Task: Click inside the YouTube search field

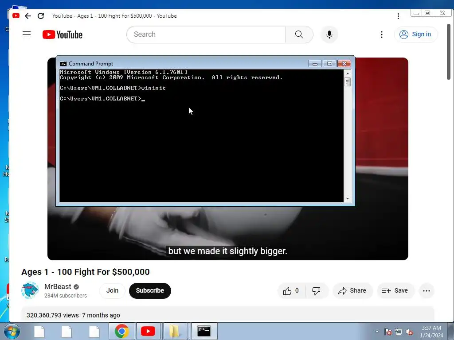Action: 206,35
